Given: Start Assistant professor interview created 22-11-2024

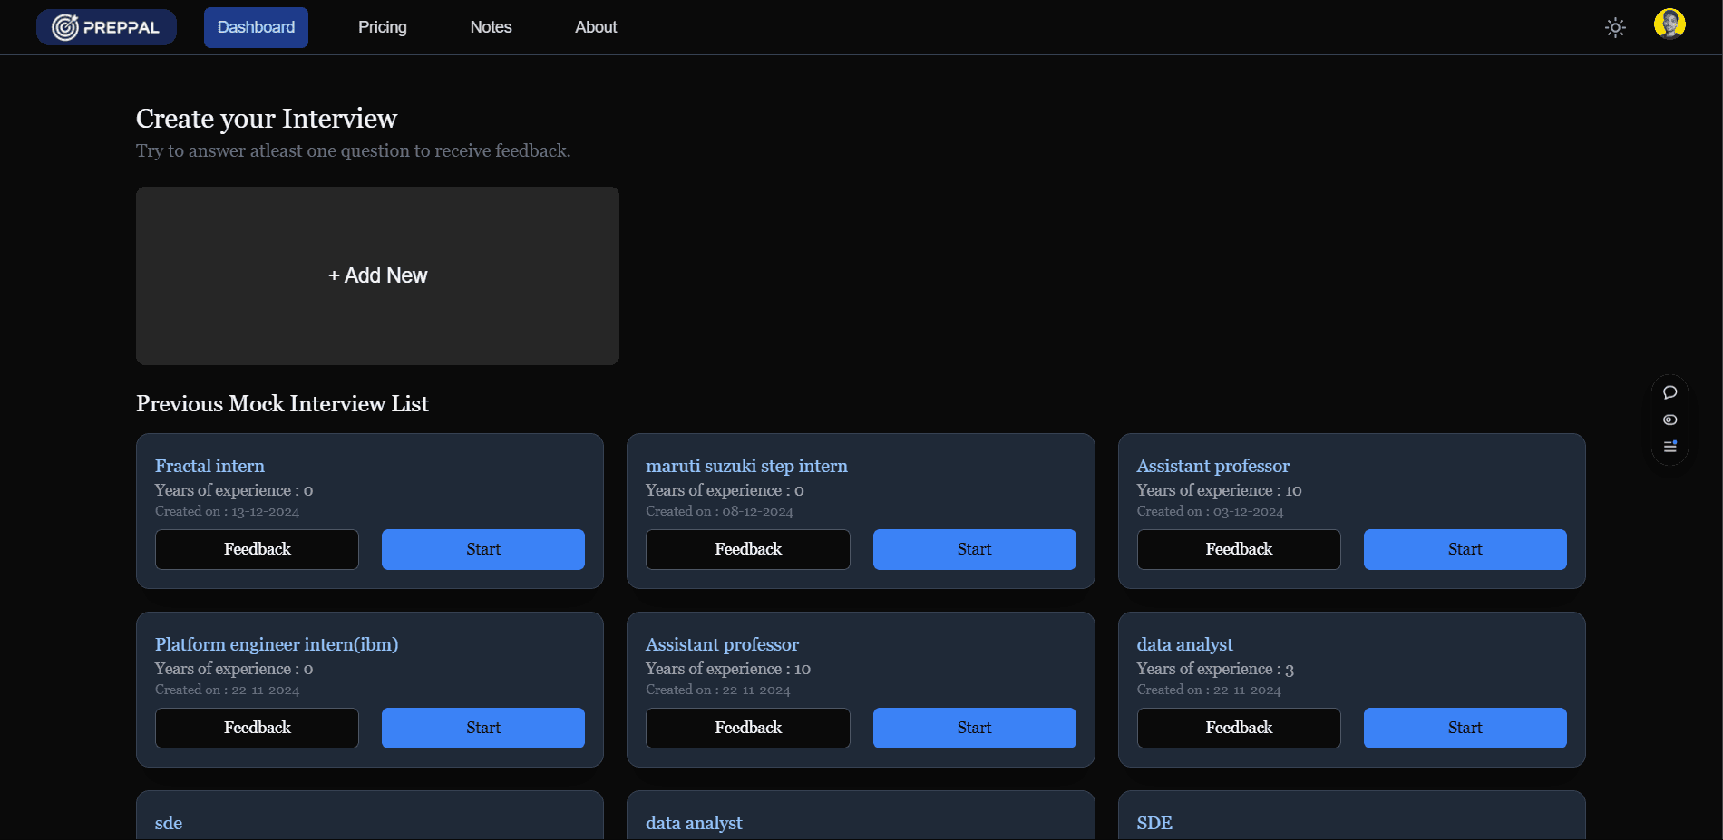Looking at the screenshot, I should [x=974, y=728].
